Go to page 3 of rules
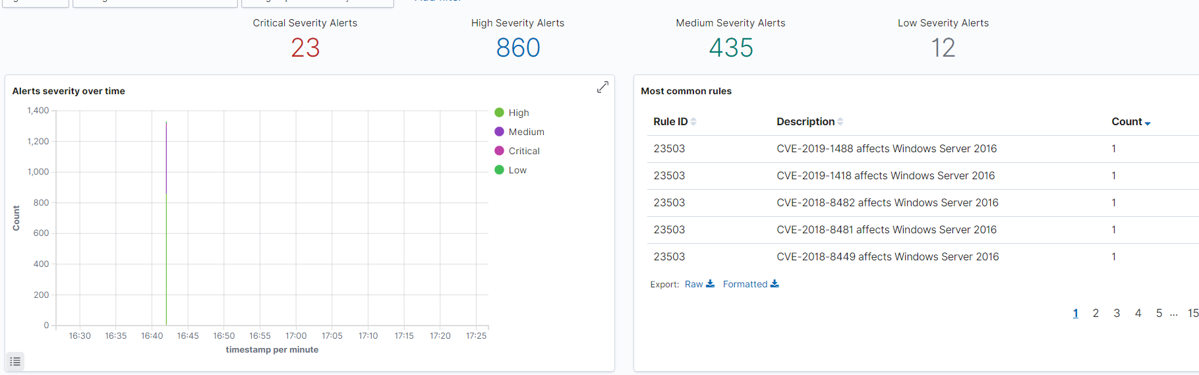1199x375 pixels. (x=1117, y=313)
